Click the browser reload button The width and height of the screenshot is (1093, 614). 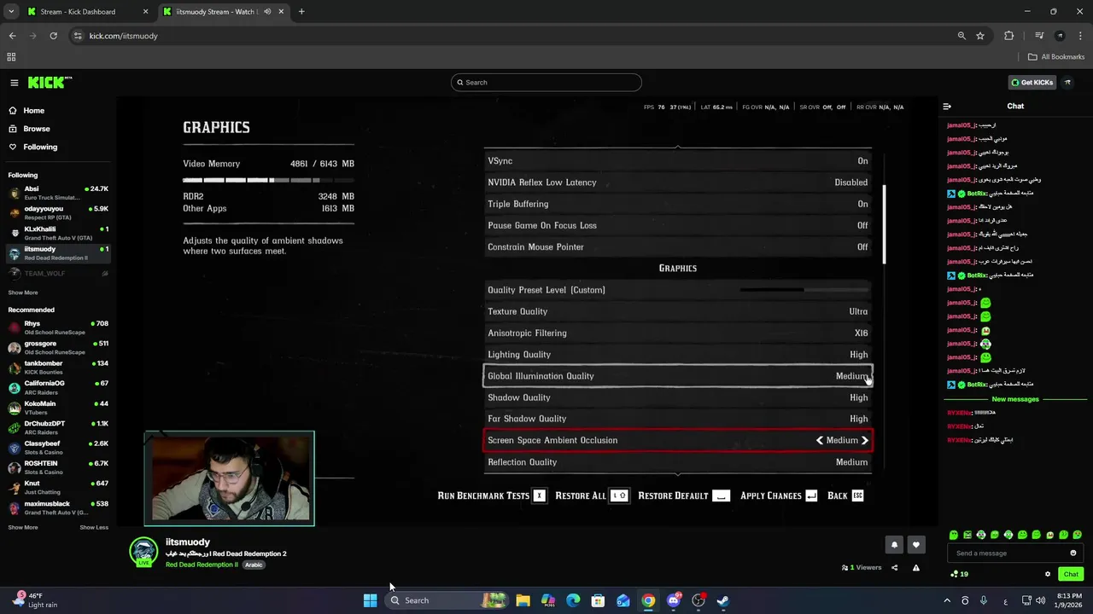[53, 36]
